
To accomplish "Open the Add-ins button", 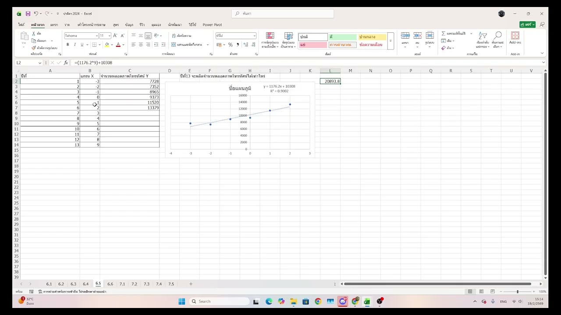I will click(515, 38).
